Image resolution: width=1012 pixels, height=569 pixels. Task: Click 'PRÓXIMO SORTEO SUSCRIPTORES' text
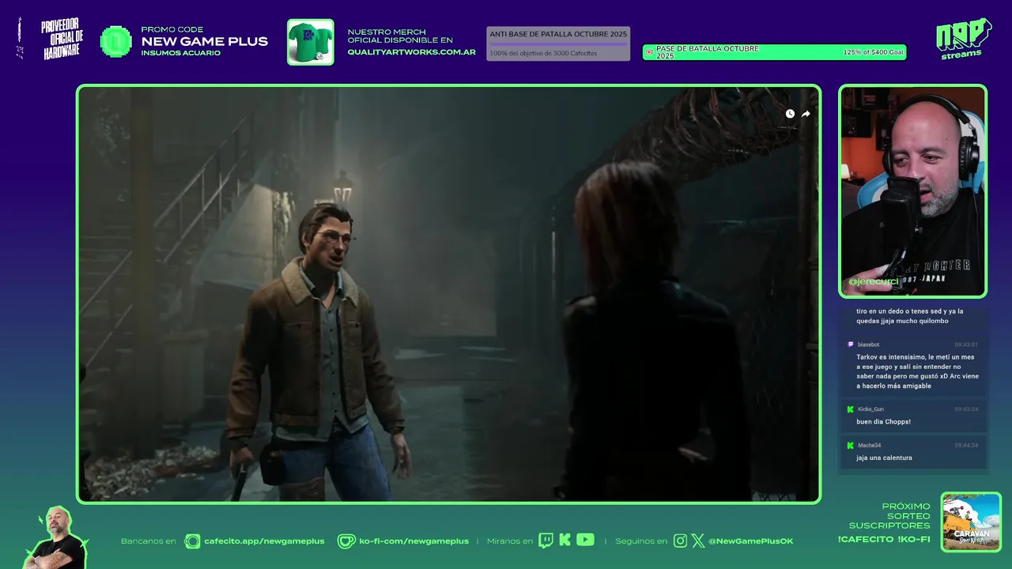pos(890,516)
